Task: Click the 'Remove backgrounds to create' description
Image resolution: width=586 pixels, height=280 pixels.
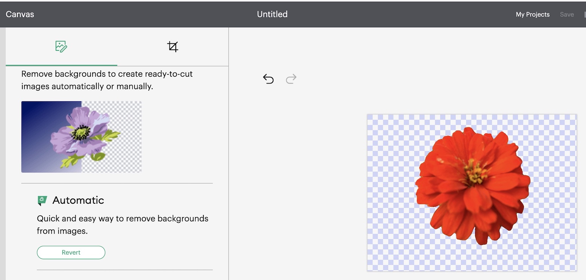Action: [x=107, y=80]
